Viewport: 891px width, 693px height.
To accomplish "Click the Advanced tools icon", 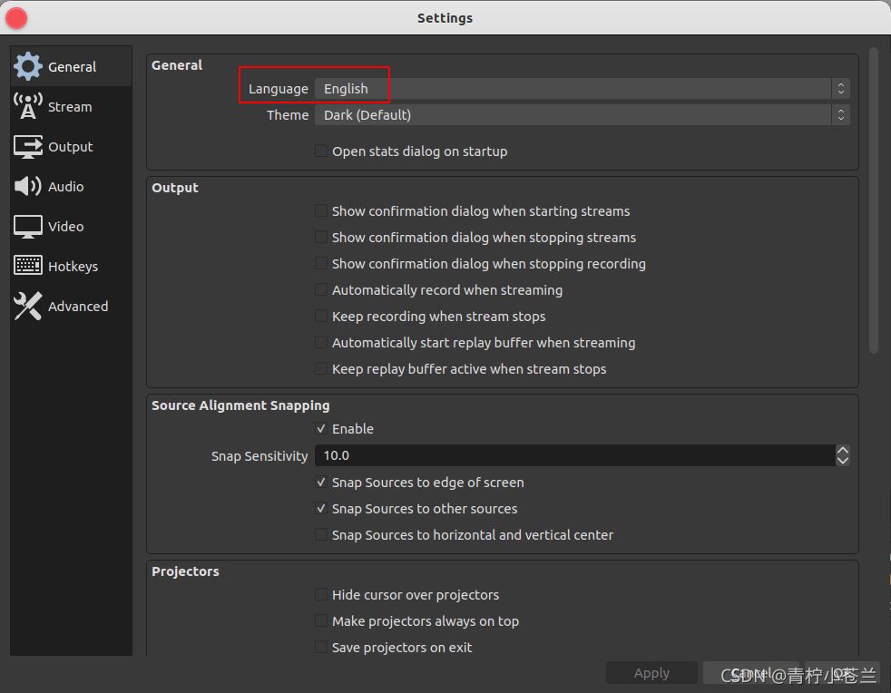I will pos(27,306).
